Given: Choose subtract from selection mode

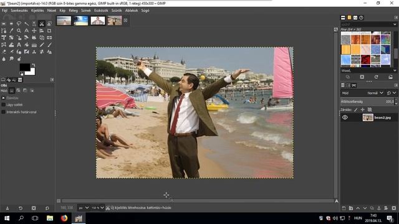Looking at the screenshot, I should pos(25,91).
